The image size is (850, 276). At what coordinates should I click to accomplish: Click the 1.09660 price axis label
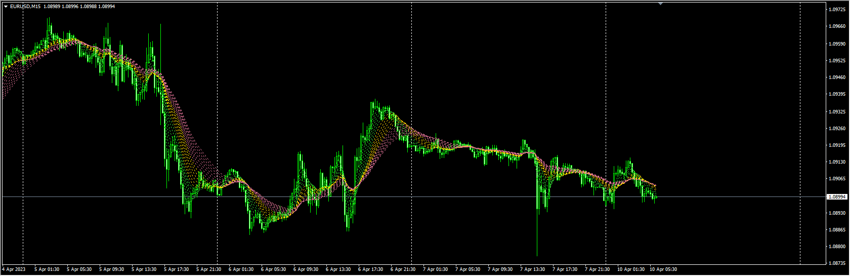838,26
